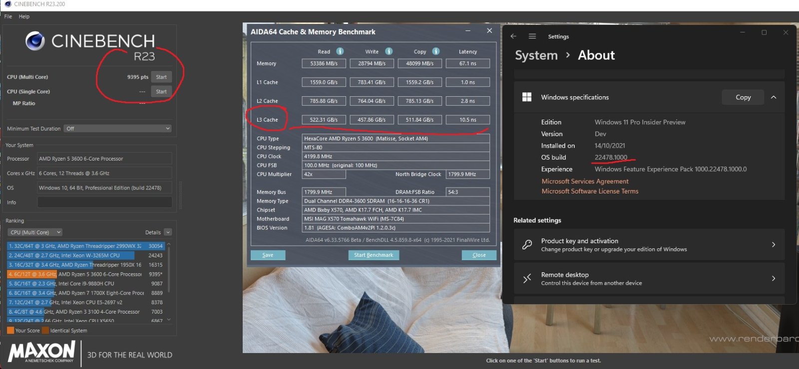Select the Core i9-9880H ranking row
The image size is (799, 369).
click(x=85, y=284)
